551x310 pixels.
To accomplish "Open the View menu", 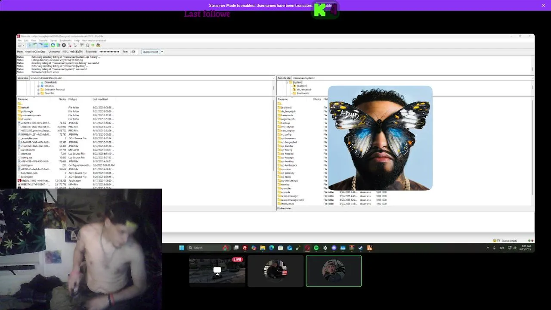I will [x=34, y=40].
